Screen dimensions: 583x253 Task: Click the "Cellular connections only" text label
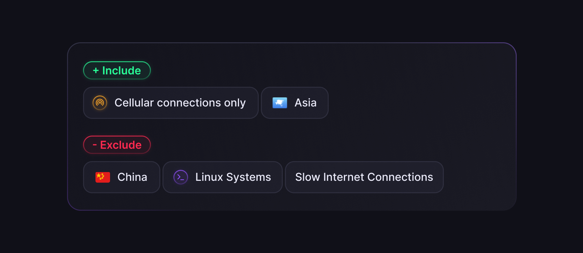click(180, 103)
